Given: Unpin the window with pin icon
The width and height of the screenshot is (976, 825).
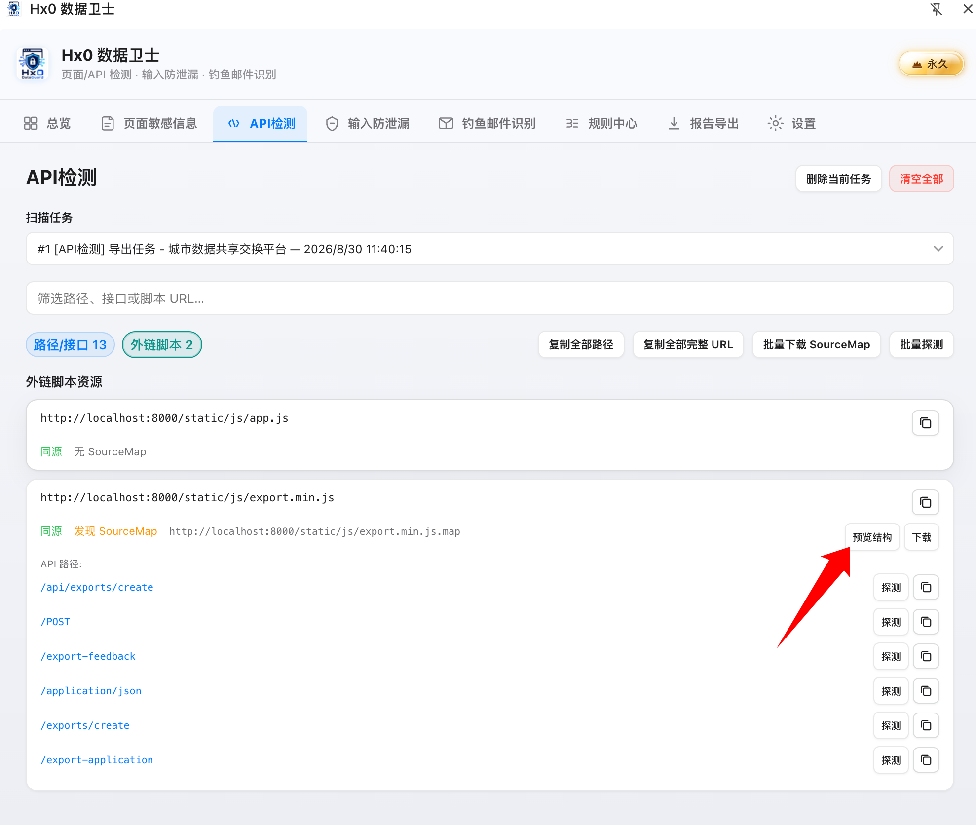Looking at the screenshot, I should point(936,9).
